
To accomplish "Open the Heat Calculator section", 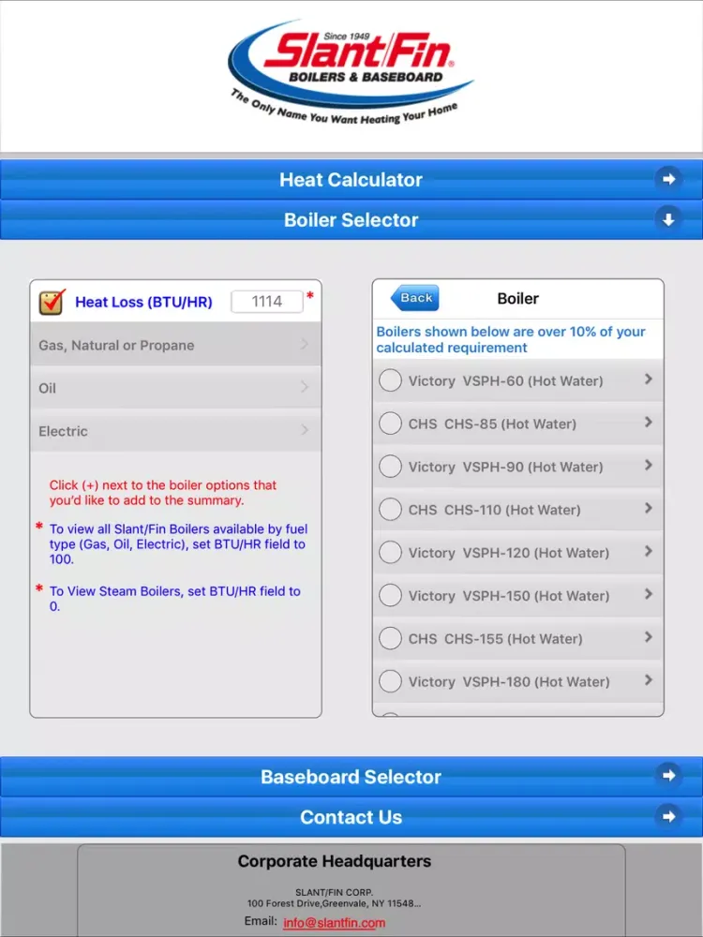I will click(x=351, y=179).
